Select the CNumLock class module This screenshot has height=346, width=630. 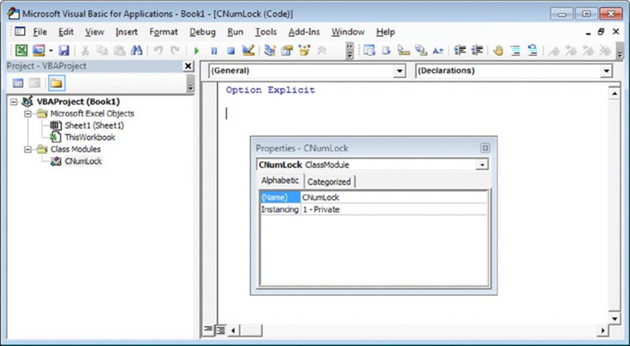coord(83,161)
